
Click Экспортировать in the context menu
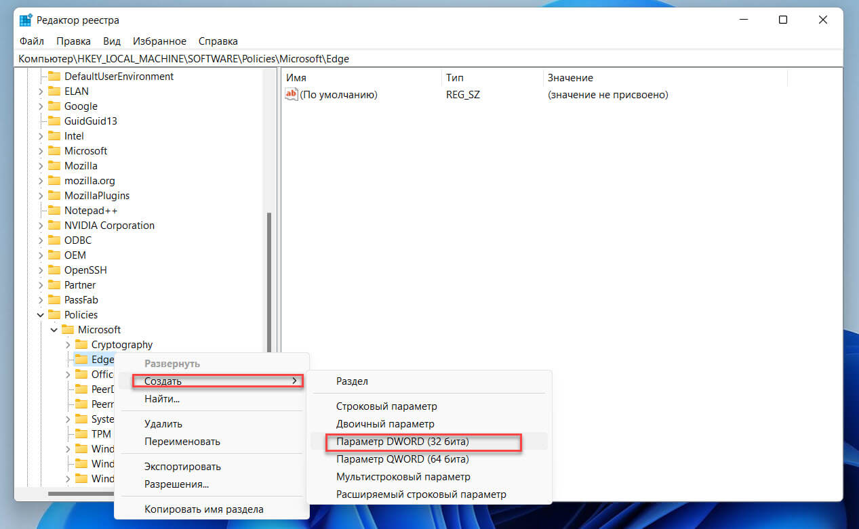point(182,467)
